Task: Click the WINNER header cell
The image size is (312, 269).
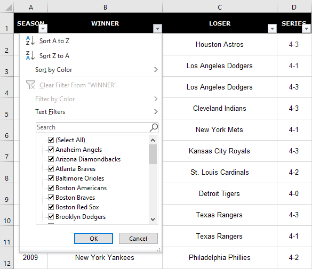Action: [105, 23]
